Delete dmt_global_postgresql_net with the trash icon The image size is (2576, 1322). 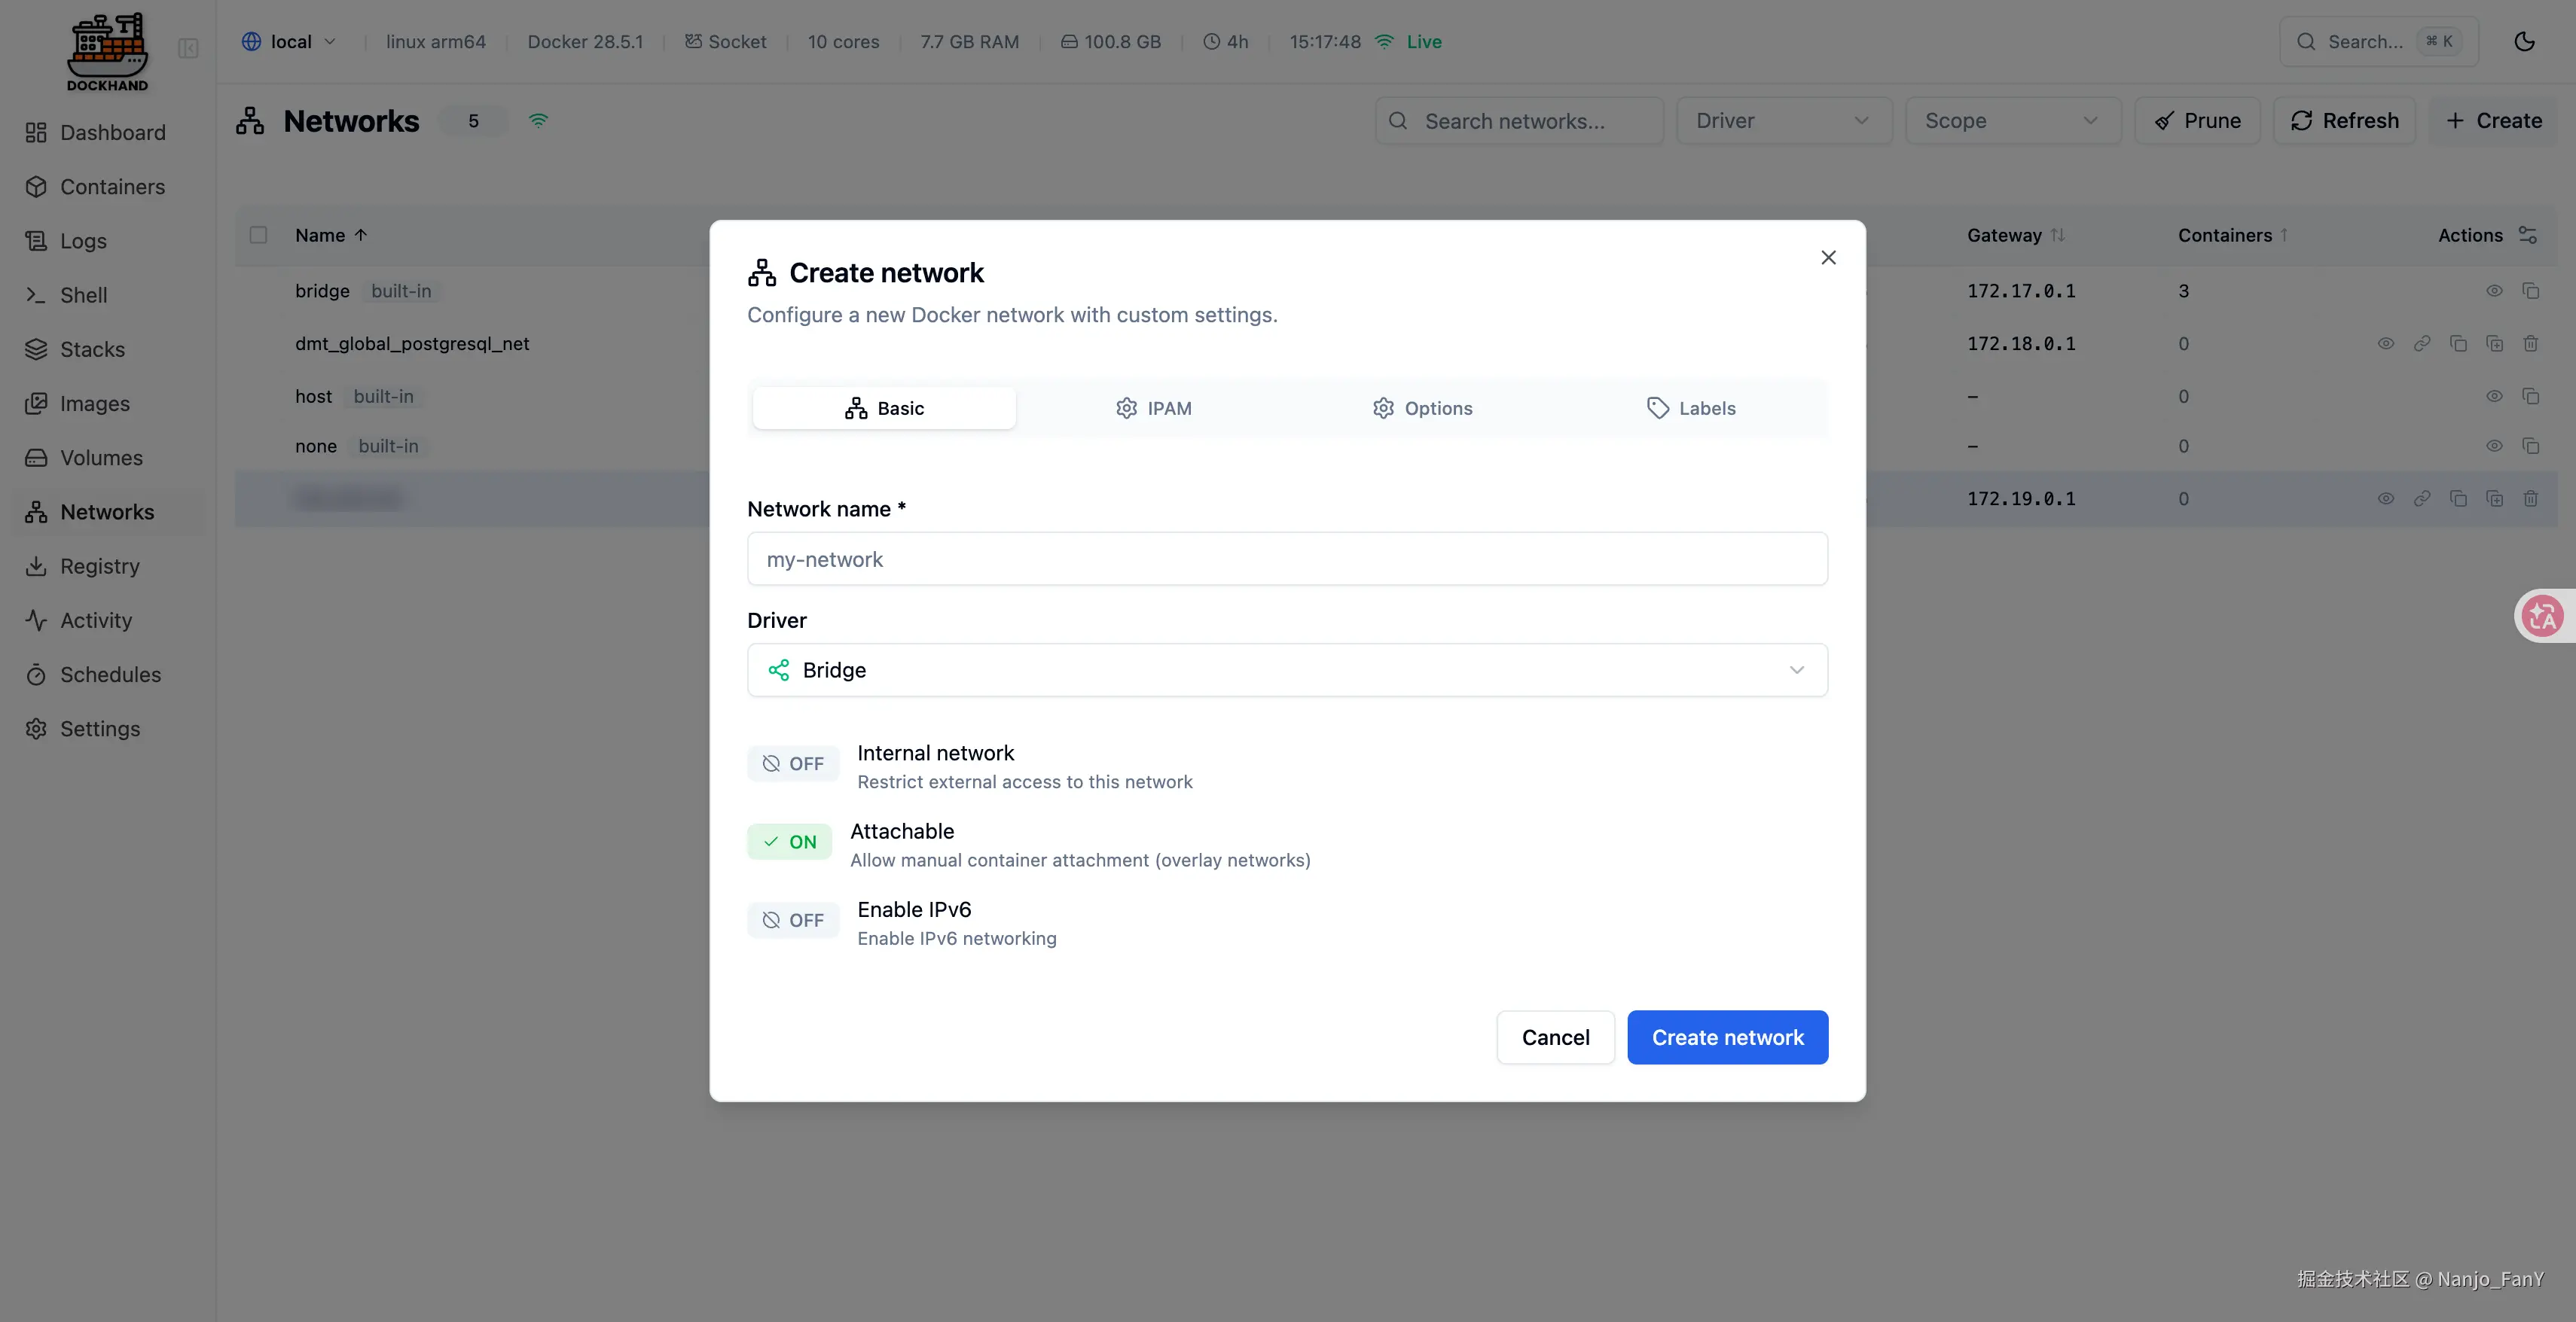click(x=2530, y=344)
